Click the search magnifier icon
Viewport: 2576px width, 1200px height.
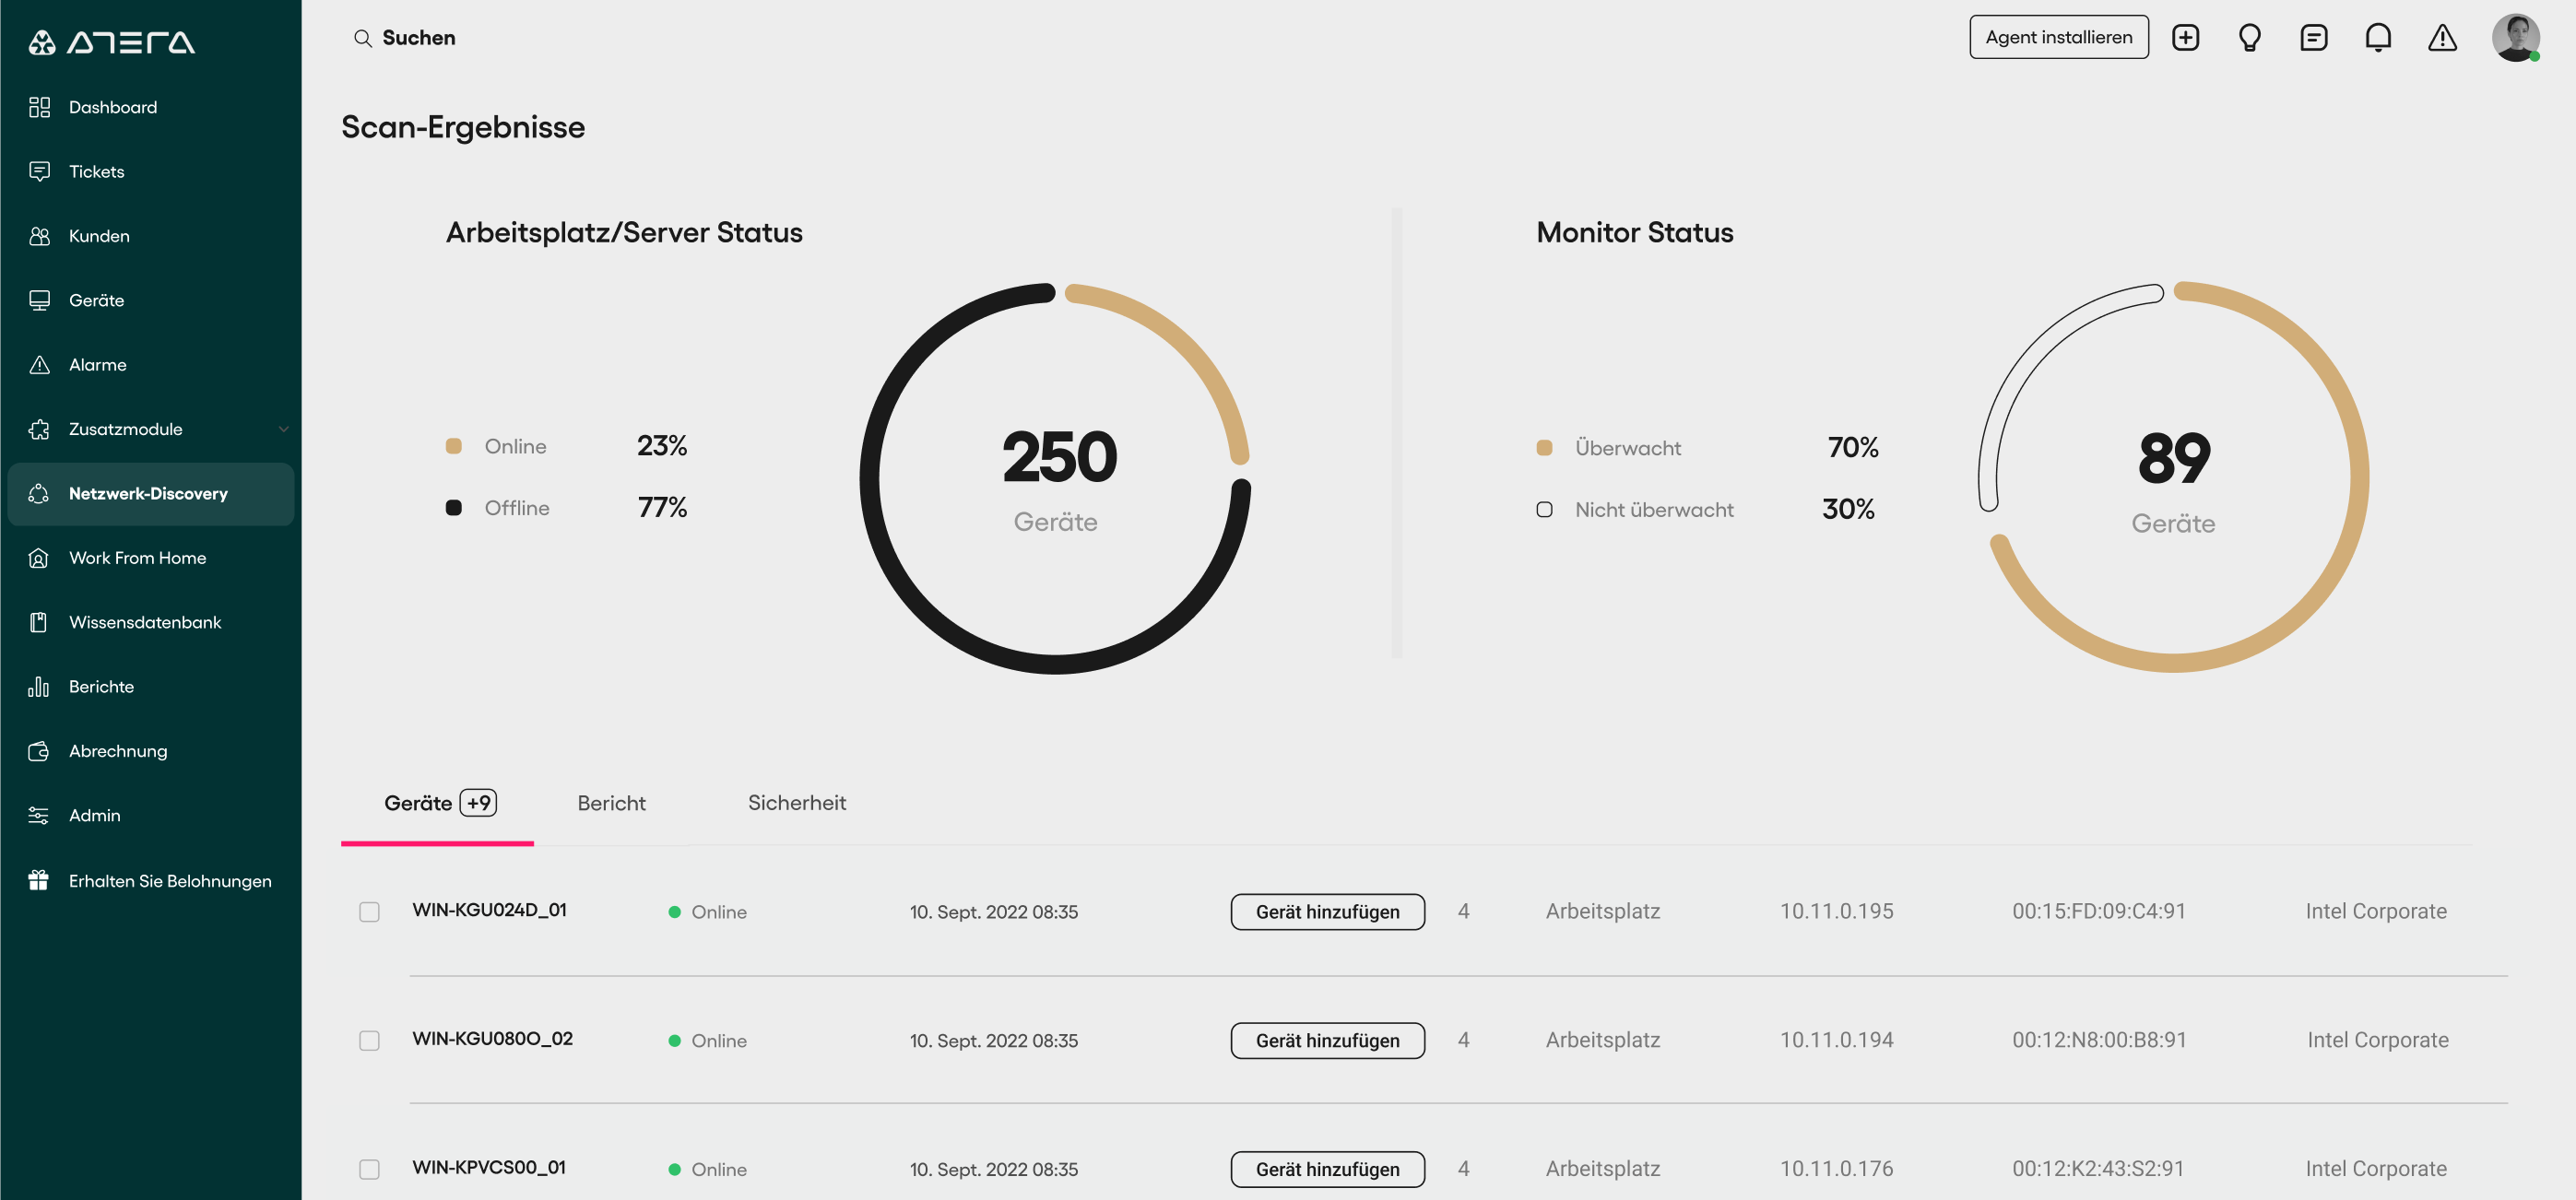[x=363, y=38]
